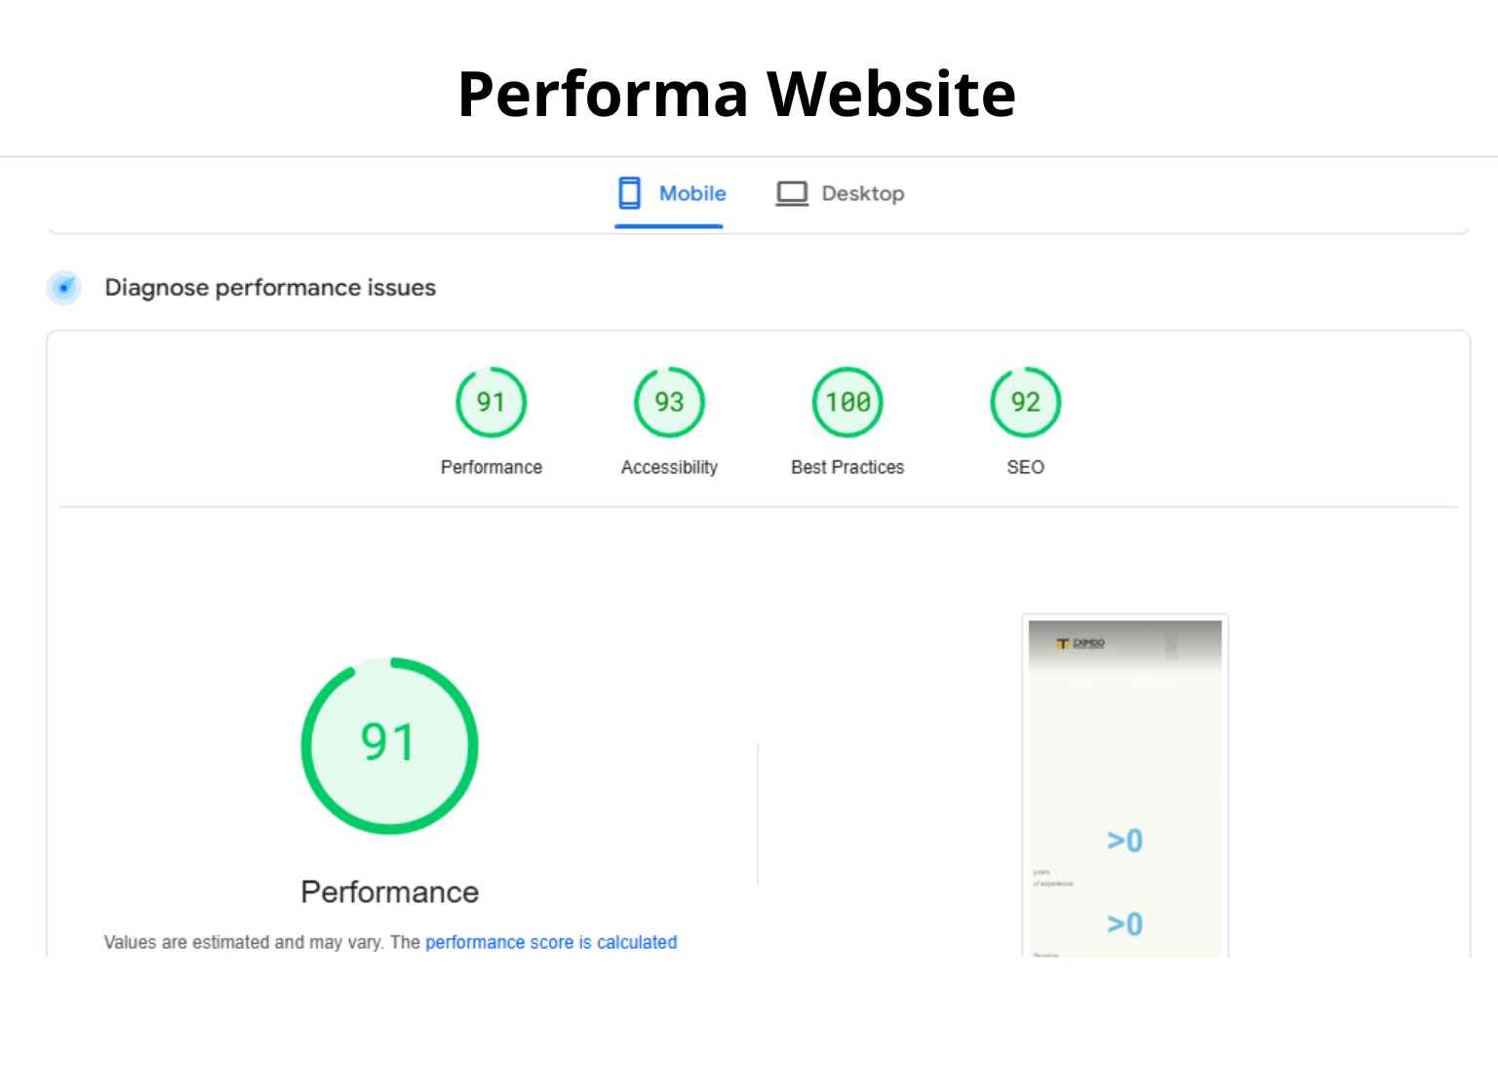The image size is (1498, 1065).
Task: Click the small Performance label
Action: coord(492,467)
